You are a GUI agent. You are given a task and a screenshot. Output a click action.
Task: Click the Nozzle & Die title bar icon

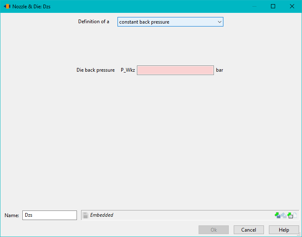coord(7,6)
